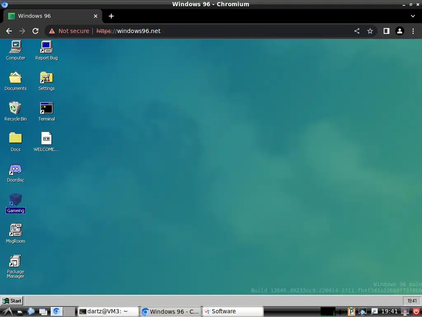Click the file manager panel launcher
This screenshot has height=317, width=422.
tap(20, 312)
